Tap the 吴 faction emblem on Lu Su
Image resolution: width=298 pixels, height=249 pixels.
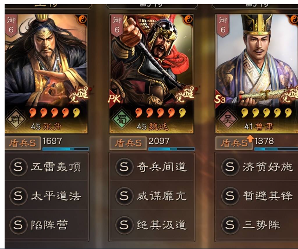(x=227, y=119)
